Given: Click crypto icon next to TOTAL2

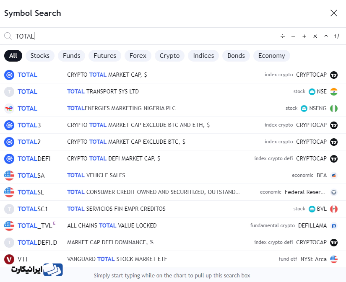Looking at the screenshot, I should click(9, 142).
